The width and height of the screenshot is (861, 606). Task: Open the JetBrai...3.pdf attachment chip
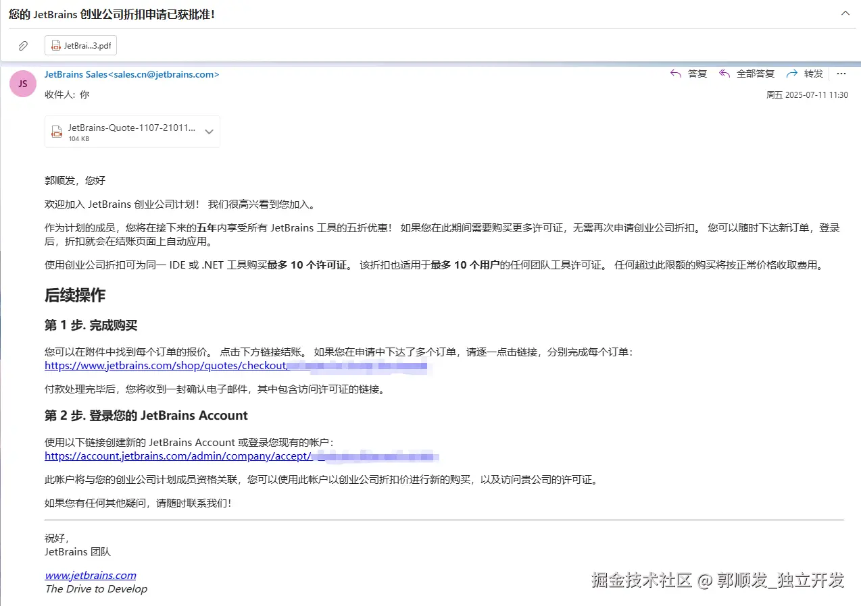[x=80, y=45]
